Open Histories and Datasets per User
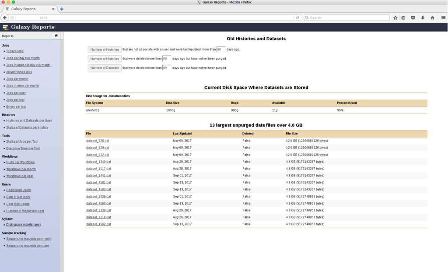Screen dimensions: 448x272 click(29, 121)
